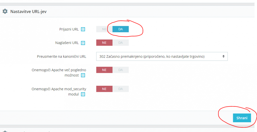Click the gear icon beside Nastavitve URL-jev

[5, 12]
